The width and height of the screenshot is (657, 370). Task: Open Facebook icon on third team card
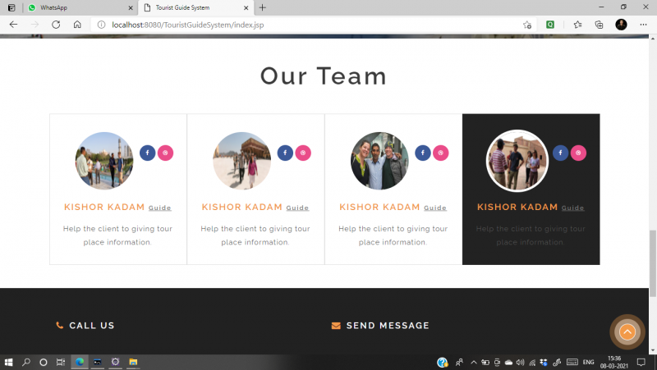click(x=423, y=153)
